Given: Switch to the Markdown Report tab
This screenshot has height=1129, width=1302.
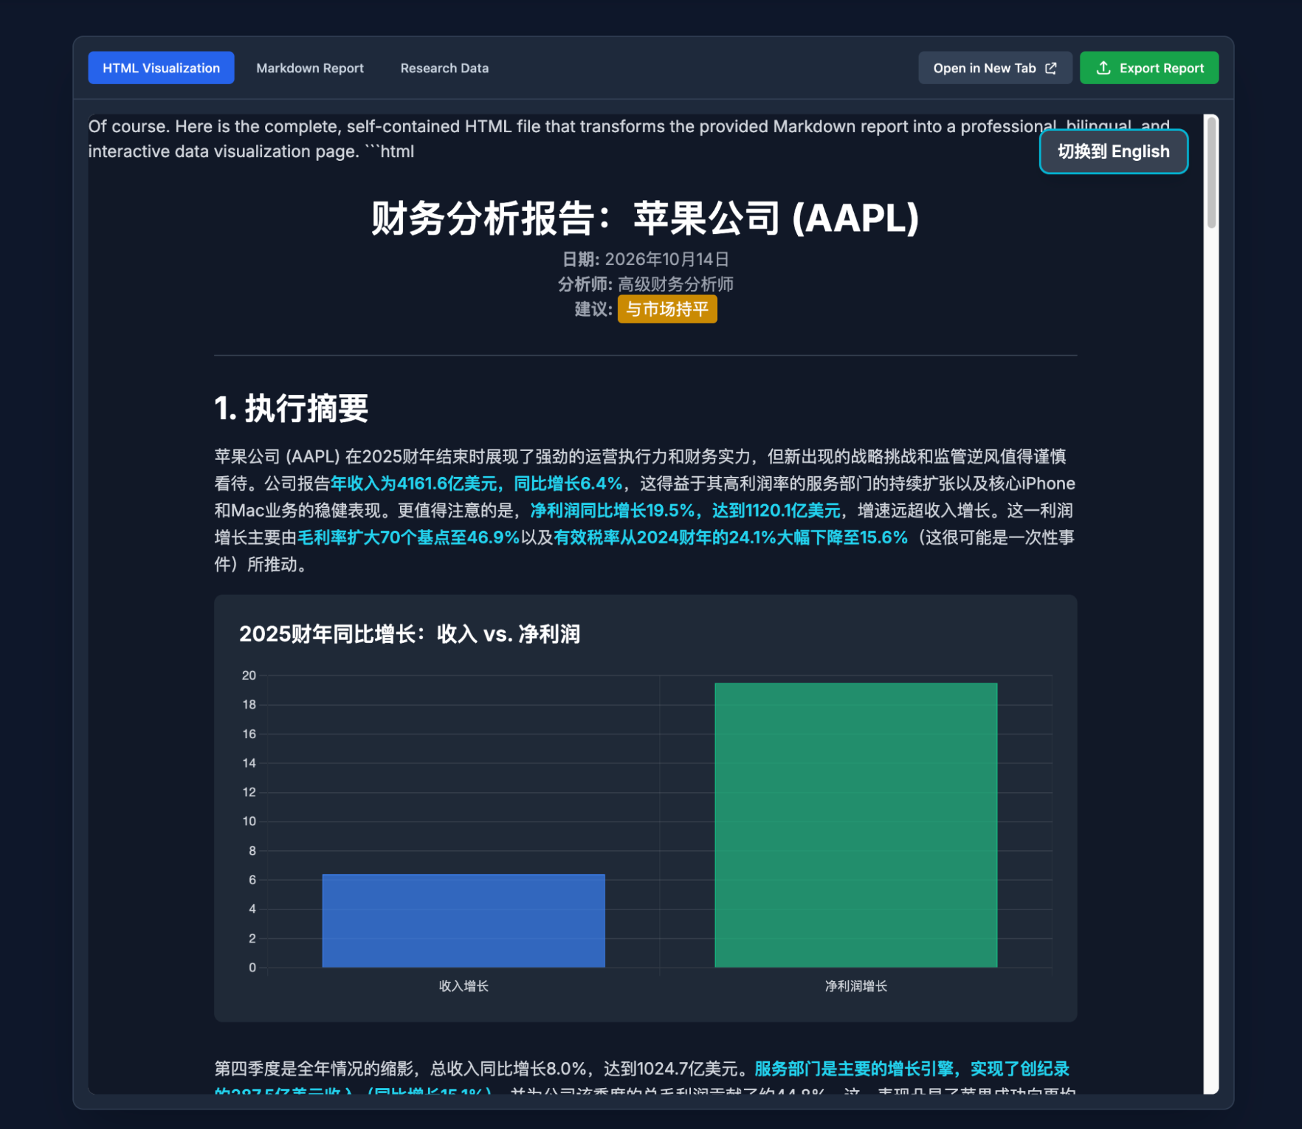Looking at the screenshot, I should tap(310, 68).
